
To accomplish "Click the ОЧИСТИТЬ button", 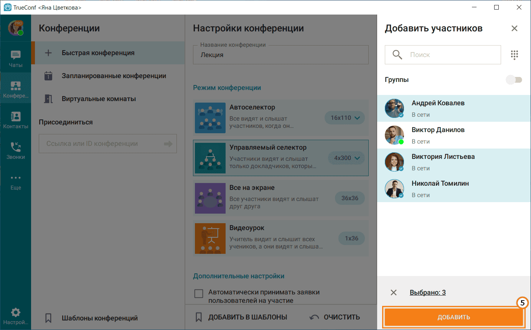I will pyautogui.click(x=335, y=317).
